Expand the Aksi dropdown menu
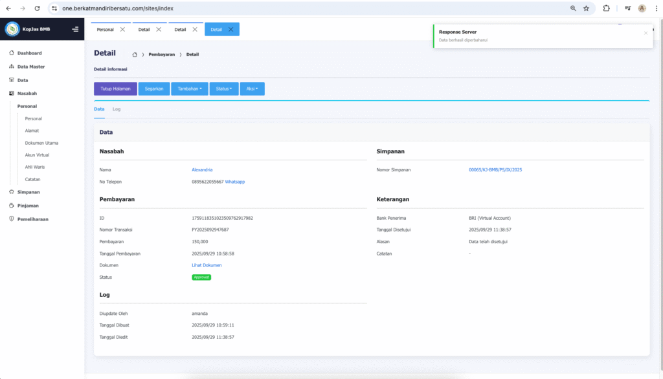 tap(252, 89)
